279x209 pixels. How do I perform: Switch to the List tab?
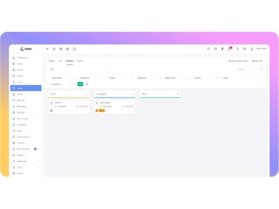coord(60,61)
